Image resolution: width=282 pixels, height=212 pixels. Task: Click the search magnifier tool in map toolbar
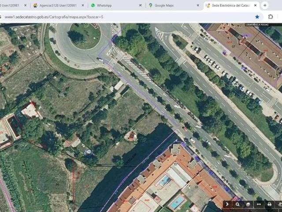(x=237, y=204)
